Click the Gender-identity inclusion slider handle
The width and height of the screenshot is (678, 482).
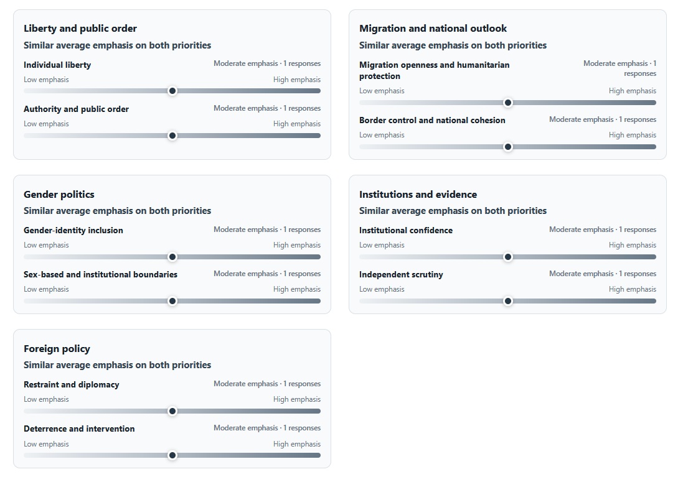click(172, 257)
